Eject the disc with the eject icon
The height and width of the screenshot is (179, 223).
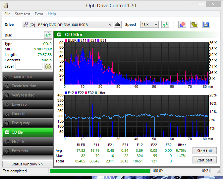(118, 25)
